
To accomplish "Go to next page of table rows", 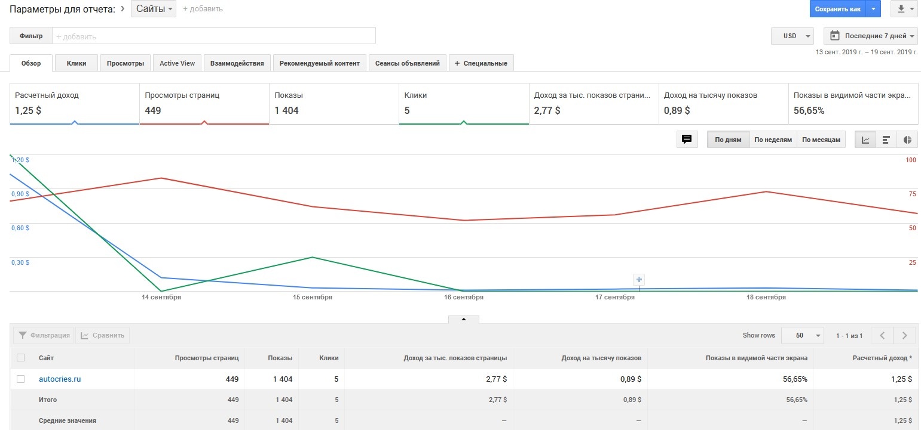I will (x=904, y=335).
